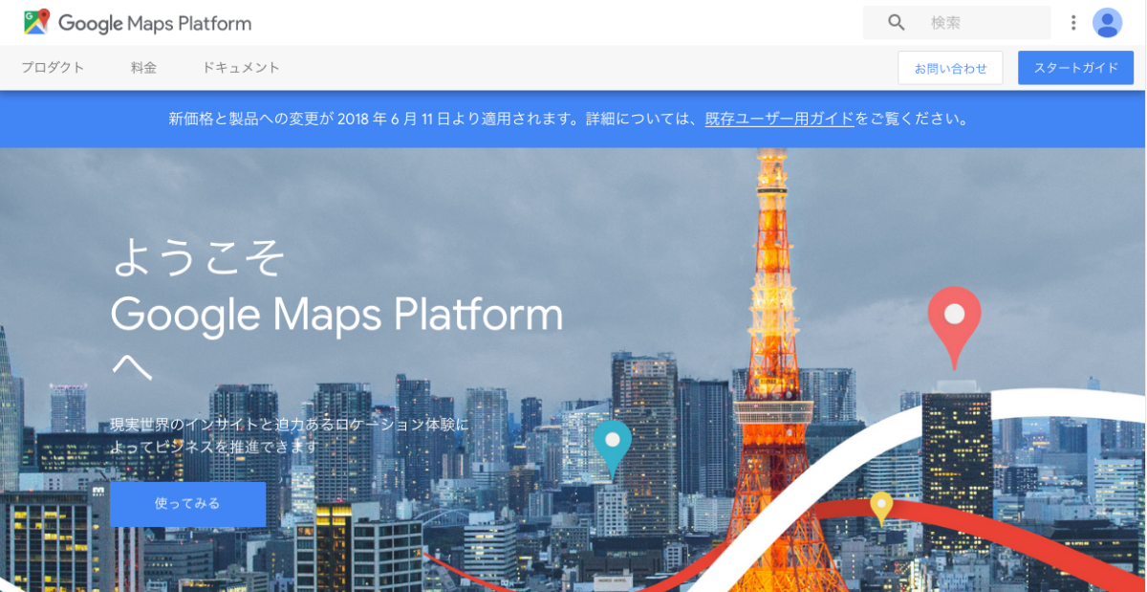1147x592 pixels.
Task: Click the blue 使ってみる button
Action: click(x=187, y=504)
